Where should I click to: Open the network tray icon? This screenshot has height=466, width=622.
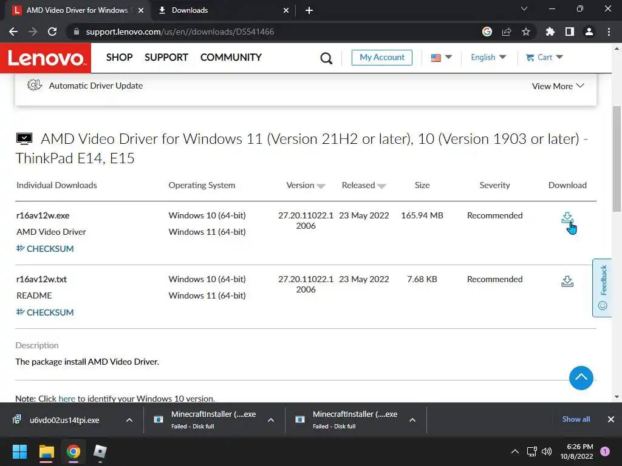click(531, 451)
